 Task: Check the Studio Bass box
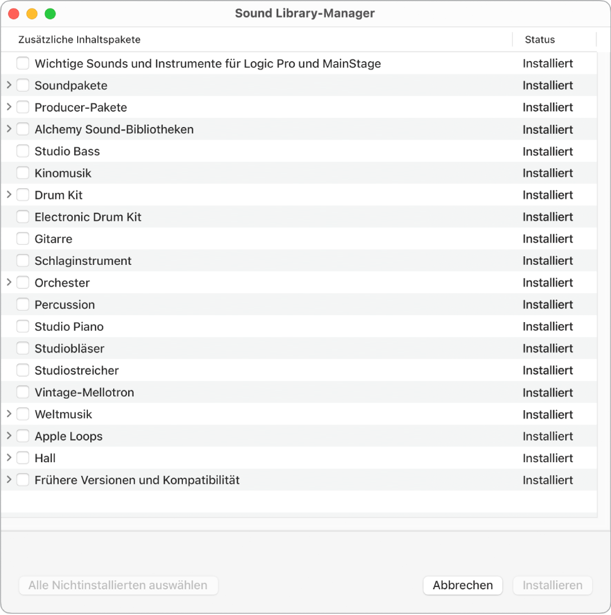click(x=23, y=151)
